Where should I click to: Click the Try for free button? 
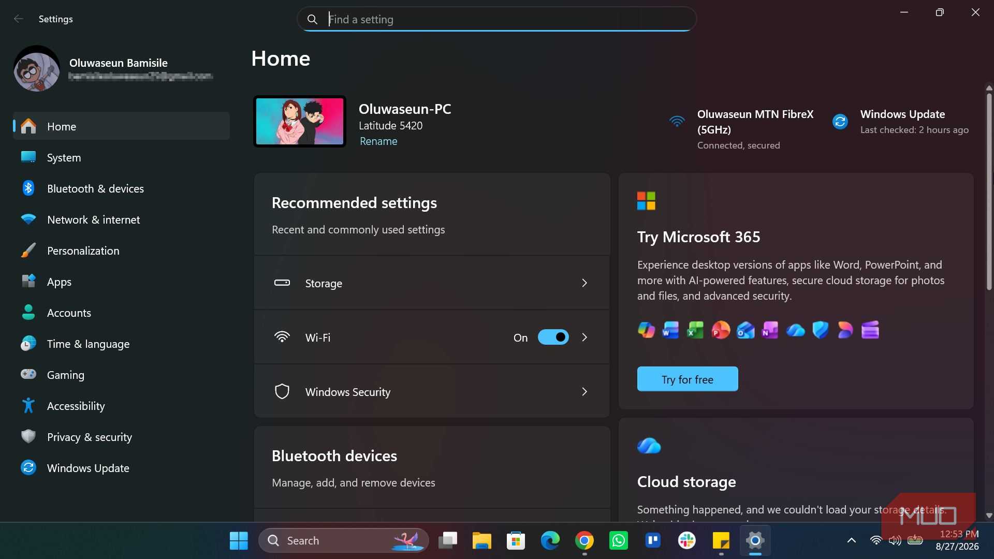point(687,379)
